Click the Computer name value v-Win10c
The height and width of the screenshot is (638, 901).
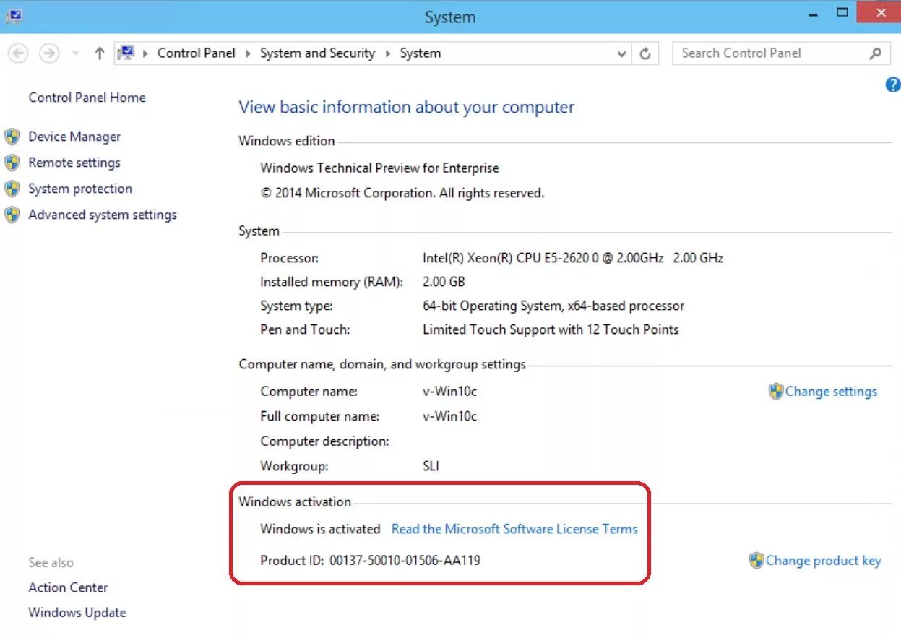(x=449, y=392)
